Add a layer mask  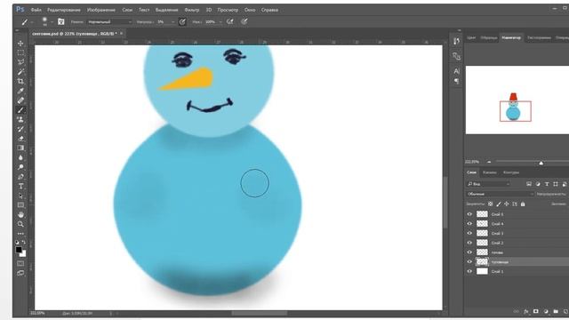coord(536,311)
